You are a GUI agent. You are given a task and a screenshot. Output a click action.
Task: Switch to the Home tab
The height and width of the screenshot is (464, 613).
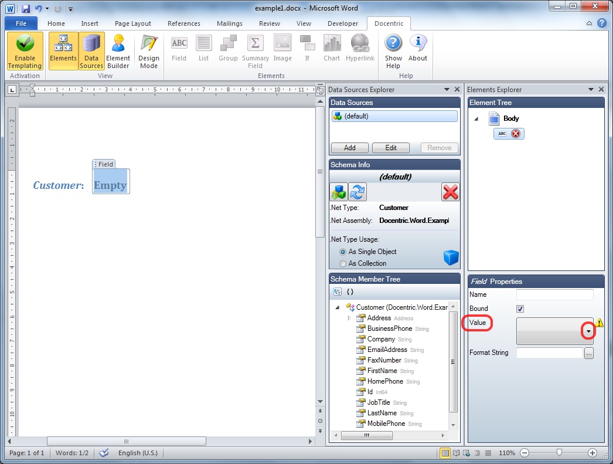point(56,23)
